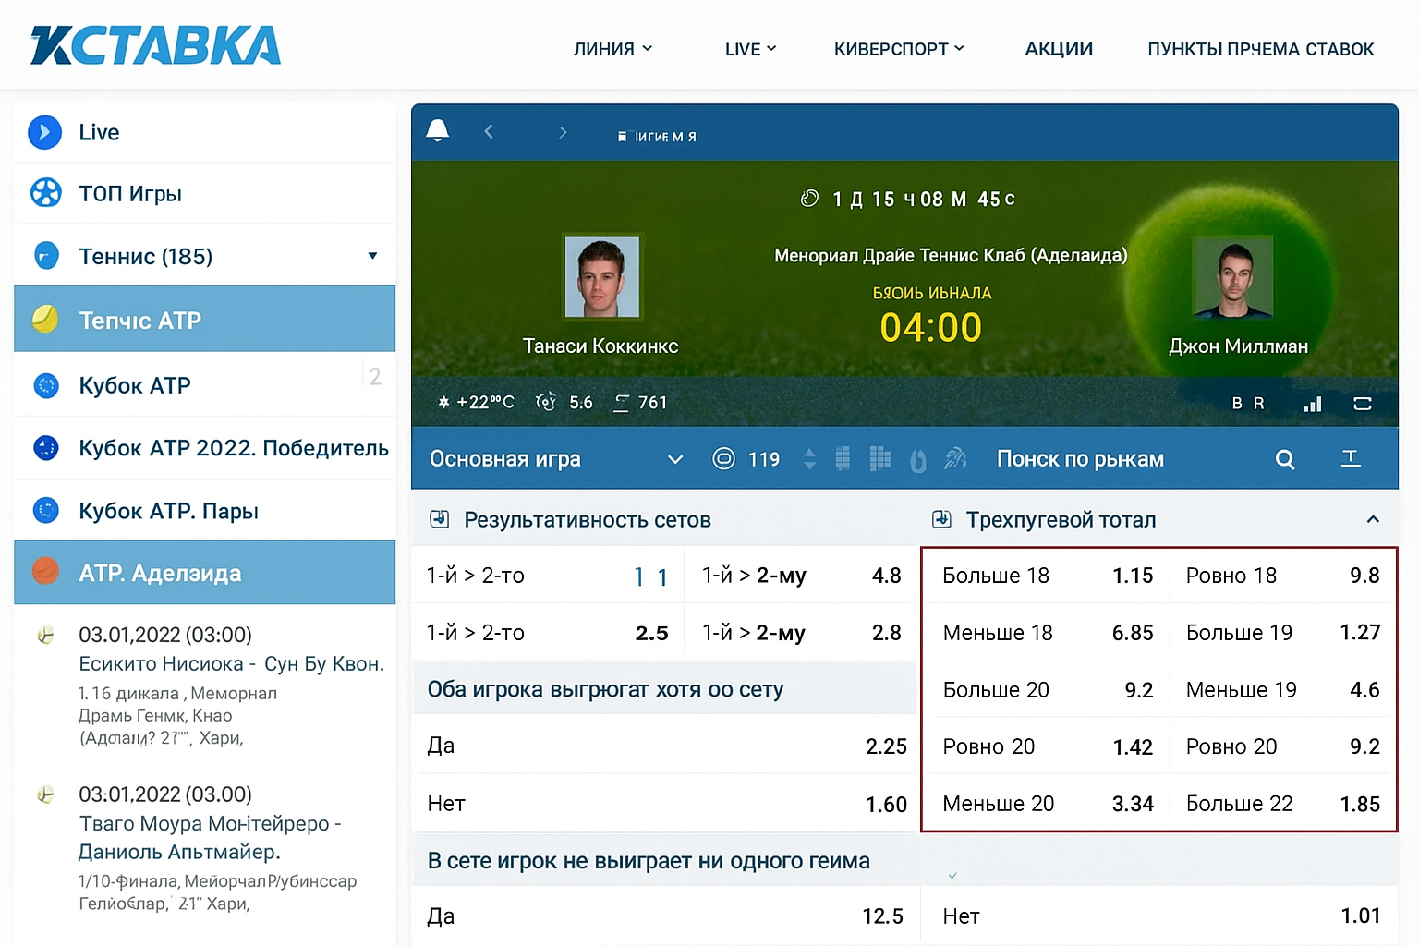Click the markets count stepper arrows

point(810,459)
